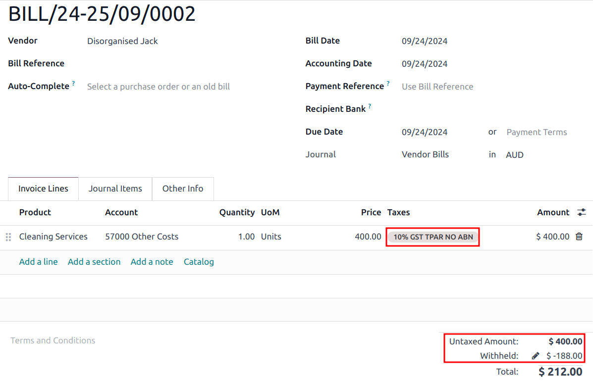Show Recipient Bank help tooltip icon

[x=370, y=106]
